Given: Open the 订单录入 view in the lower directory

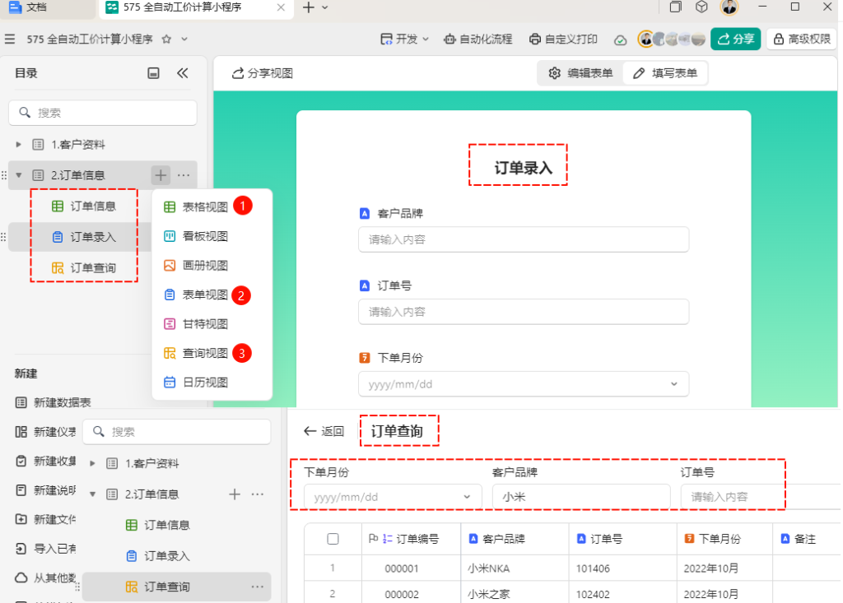Looking at the screenshot, I should tap(157, 556).
